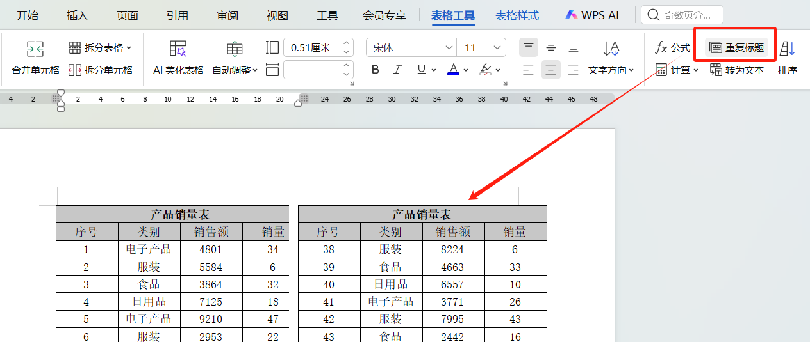Screen dimensions: 810x342
Task: Toggle bold formatting
Action: click(x=376, y=70)
